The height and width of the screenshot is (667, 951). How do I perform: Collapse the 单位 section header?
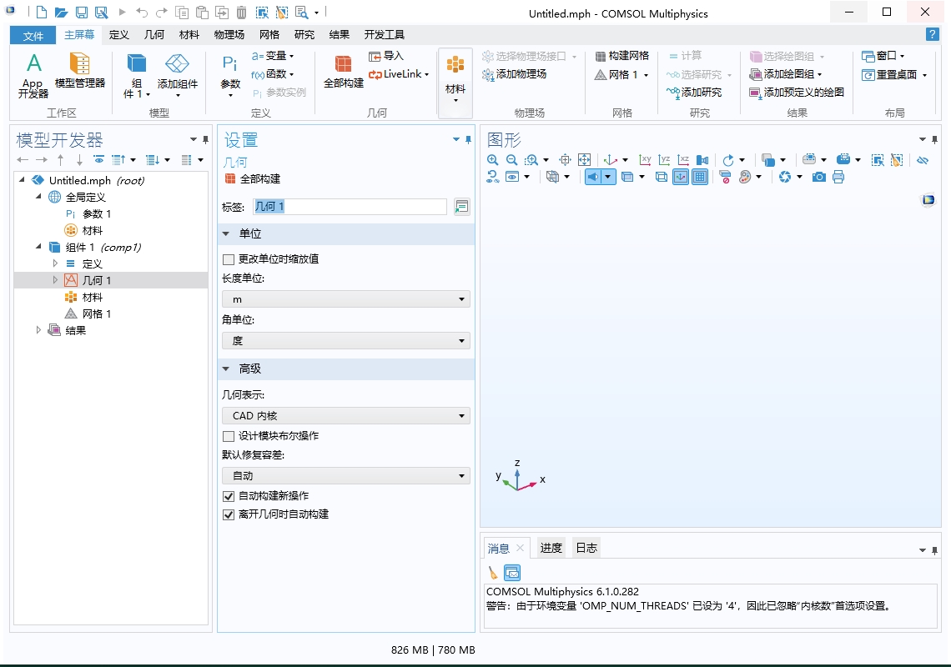[345, 234]
